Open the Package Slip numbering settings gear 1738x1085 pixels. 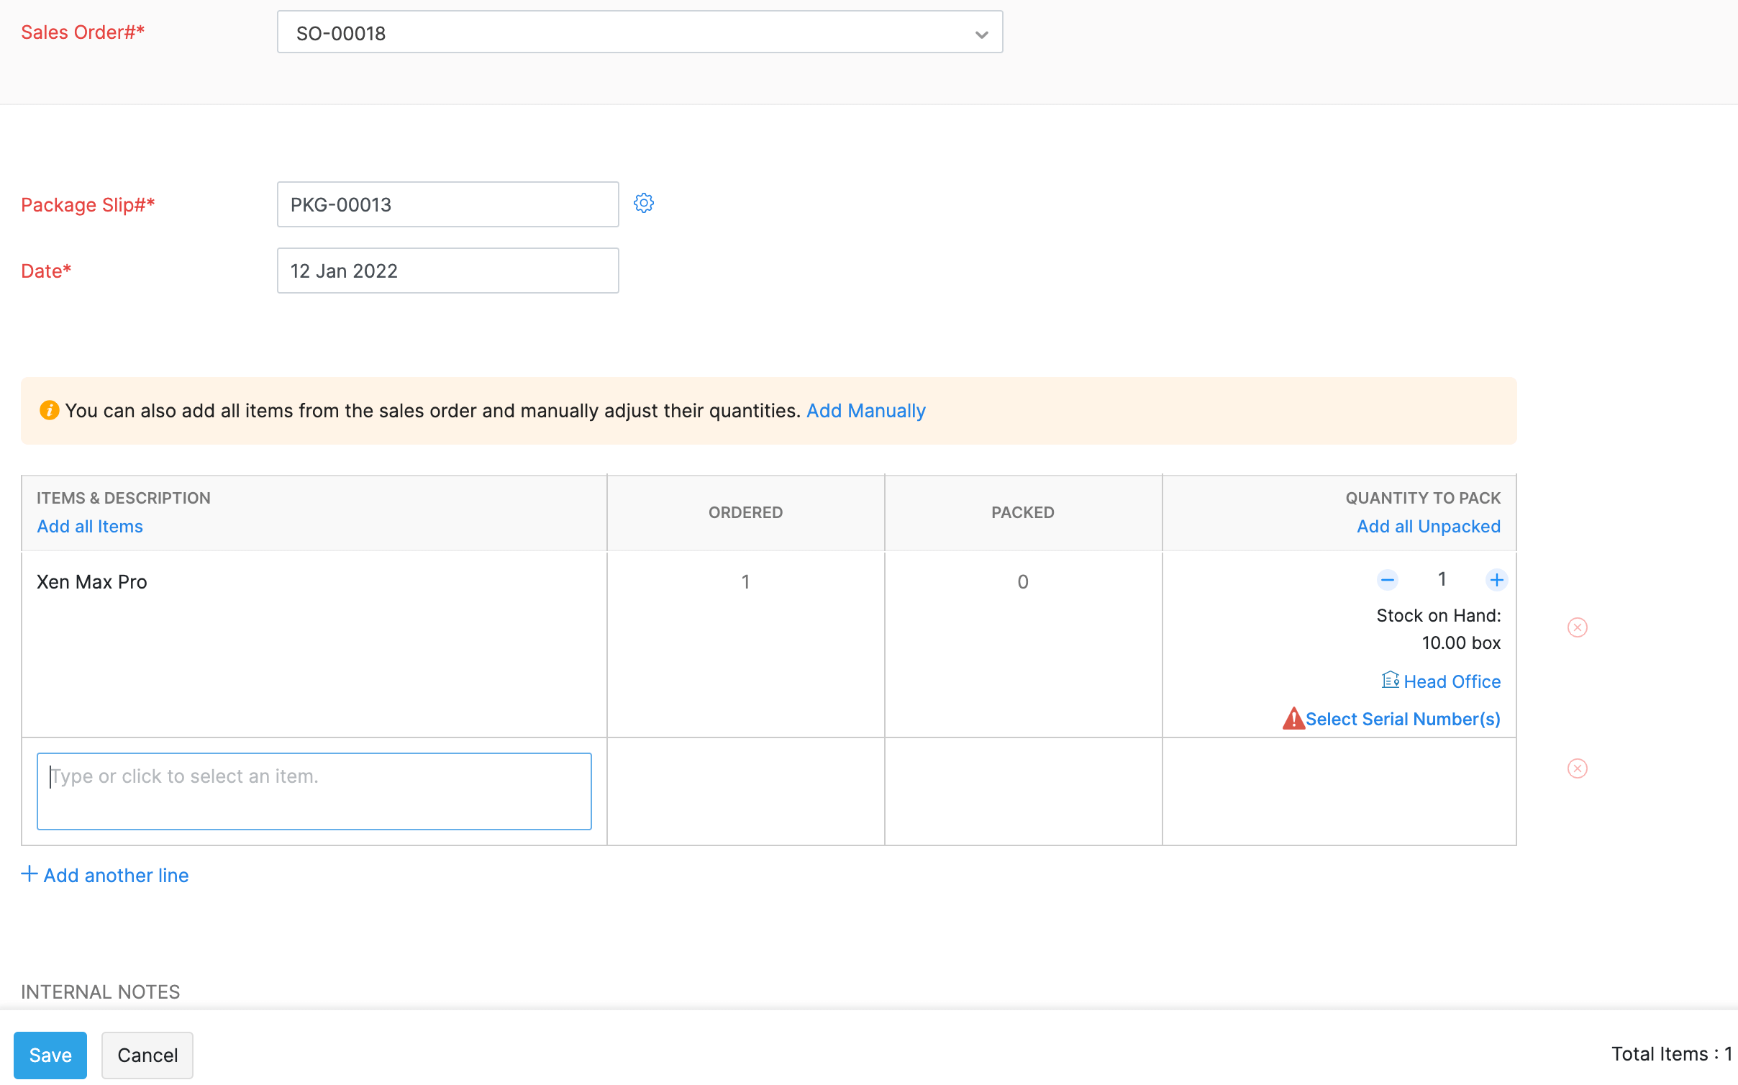click(x=644, y=203)
